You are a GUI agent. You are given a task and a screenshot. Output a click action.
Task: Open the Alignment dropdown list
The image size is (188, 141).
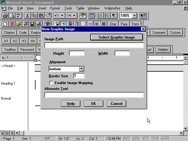click(x=82, y=69)
